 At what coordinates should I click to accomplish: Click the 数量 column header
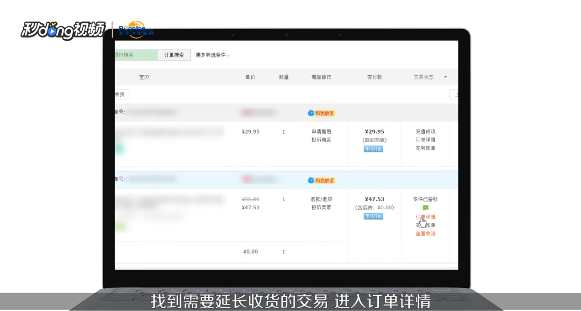[284, 78]
